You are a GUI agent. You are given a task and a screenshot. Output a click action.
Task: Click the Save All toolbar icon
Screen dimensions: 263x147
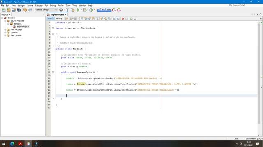[19, 10]
